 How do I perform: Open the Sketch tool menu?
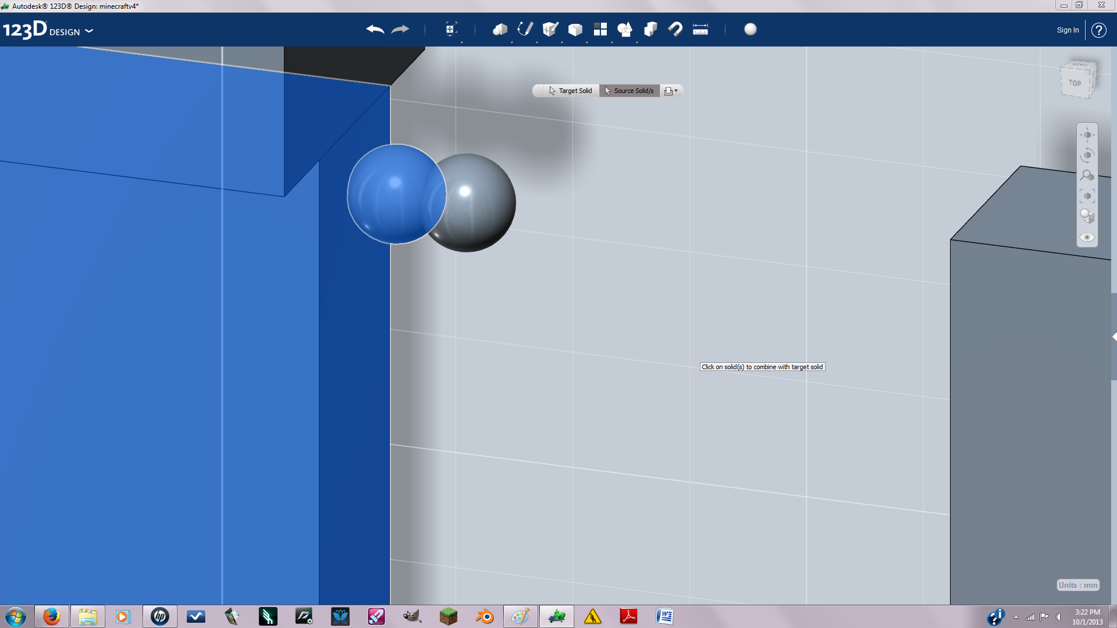point(525,29)
